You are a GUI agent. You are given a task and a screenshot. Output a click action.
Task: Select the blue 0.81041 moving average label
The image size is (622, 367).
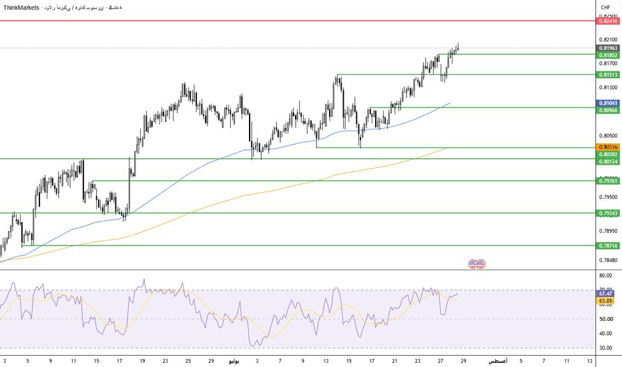pyautogui.click(x=608, y=103)
